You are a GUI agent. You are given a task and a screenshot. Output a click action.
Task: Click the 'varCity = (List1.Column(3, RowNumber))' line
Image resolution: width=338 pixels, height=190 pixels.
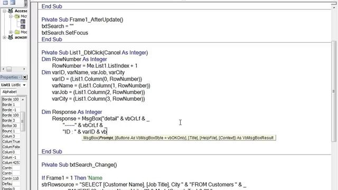click(98, 99)
